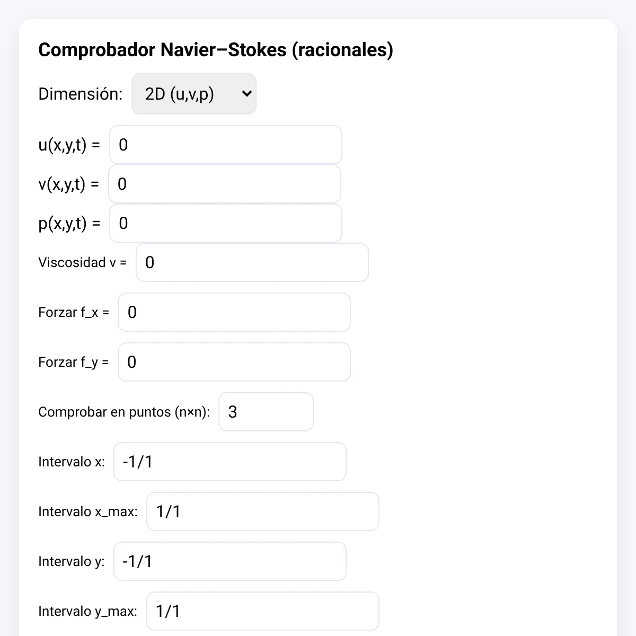
Task: Focus the Intervalo x_max field
Action: (x=263, y=511)
